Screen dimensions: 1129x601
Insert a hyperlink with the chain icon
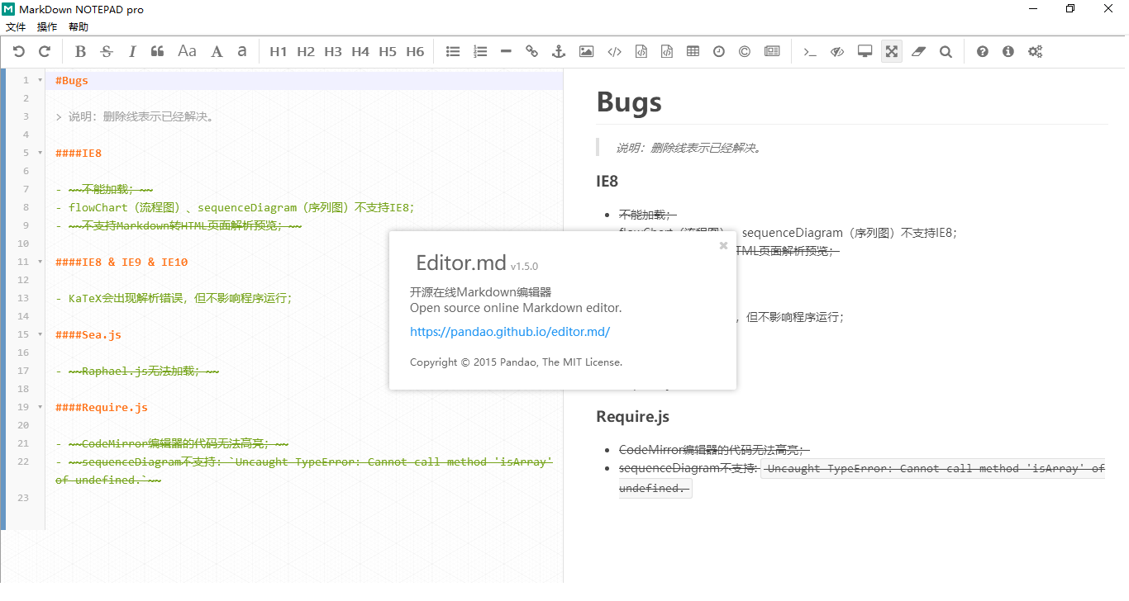(x=531, y=51)
